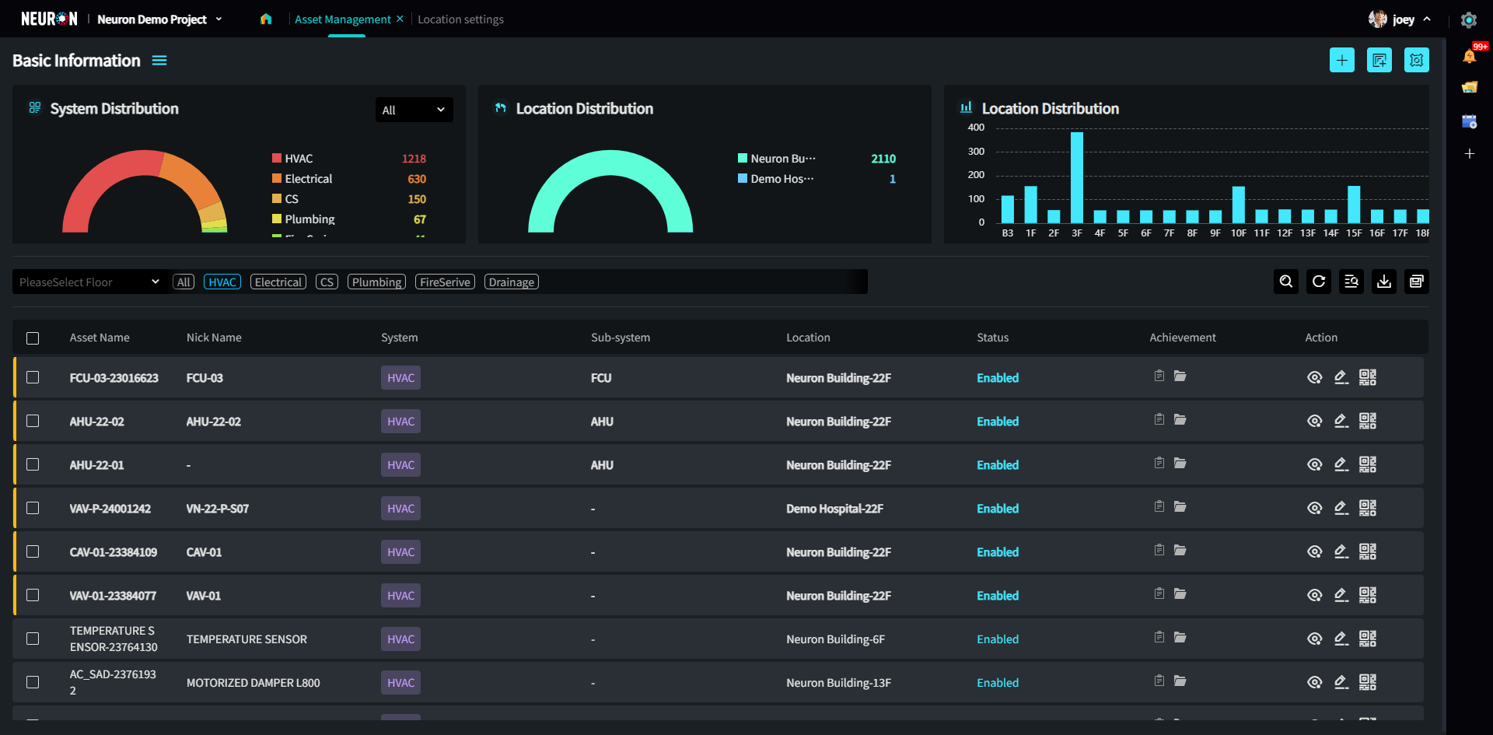Screen dimensions: 1493x735
Task: Click the Asset Name column header
Action: pos(100,338)
